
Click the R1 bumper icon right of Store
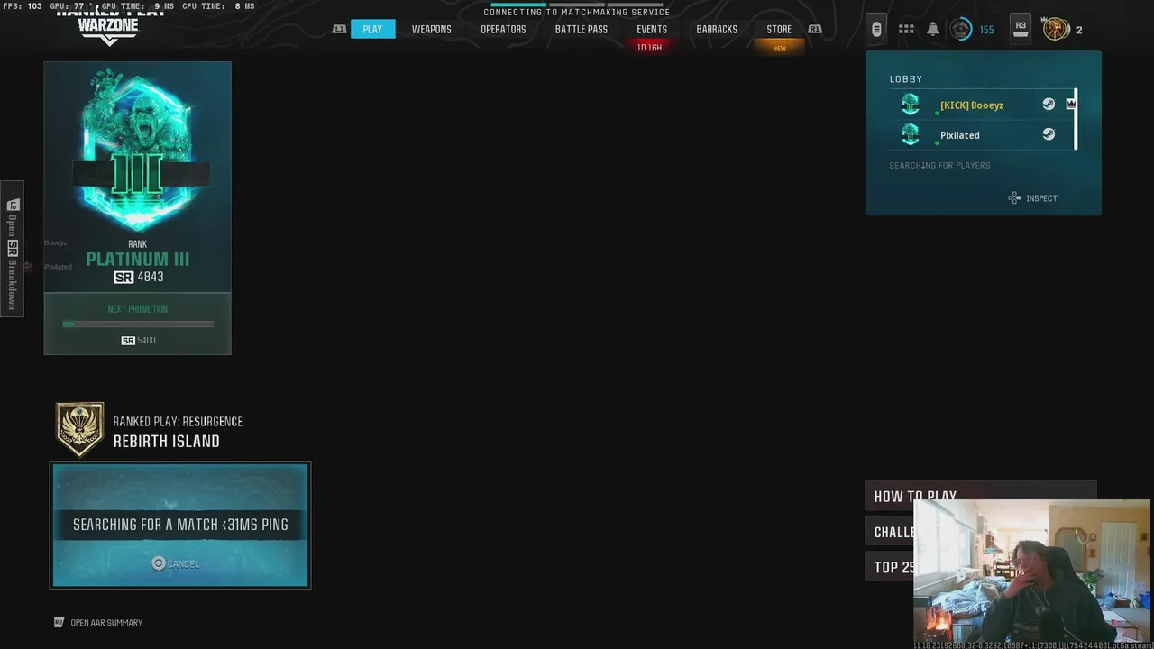click(x=815, y=29)
